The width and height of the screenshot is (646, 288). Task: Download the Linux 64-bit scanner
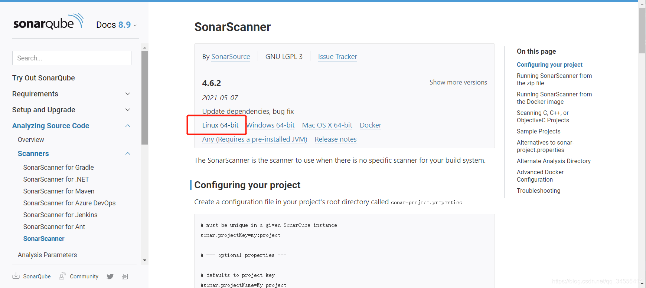(220, 125)
